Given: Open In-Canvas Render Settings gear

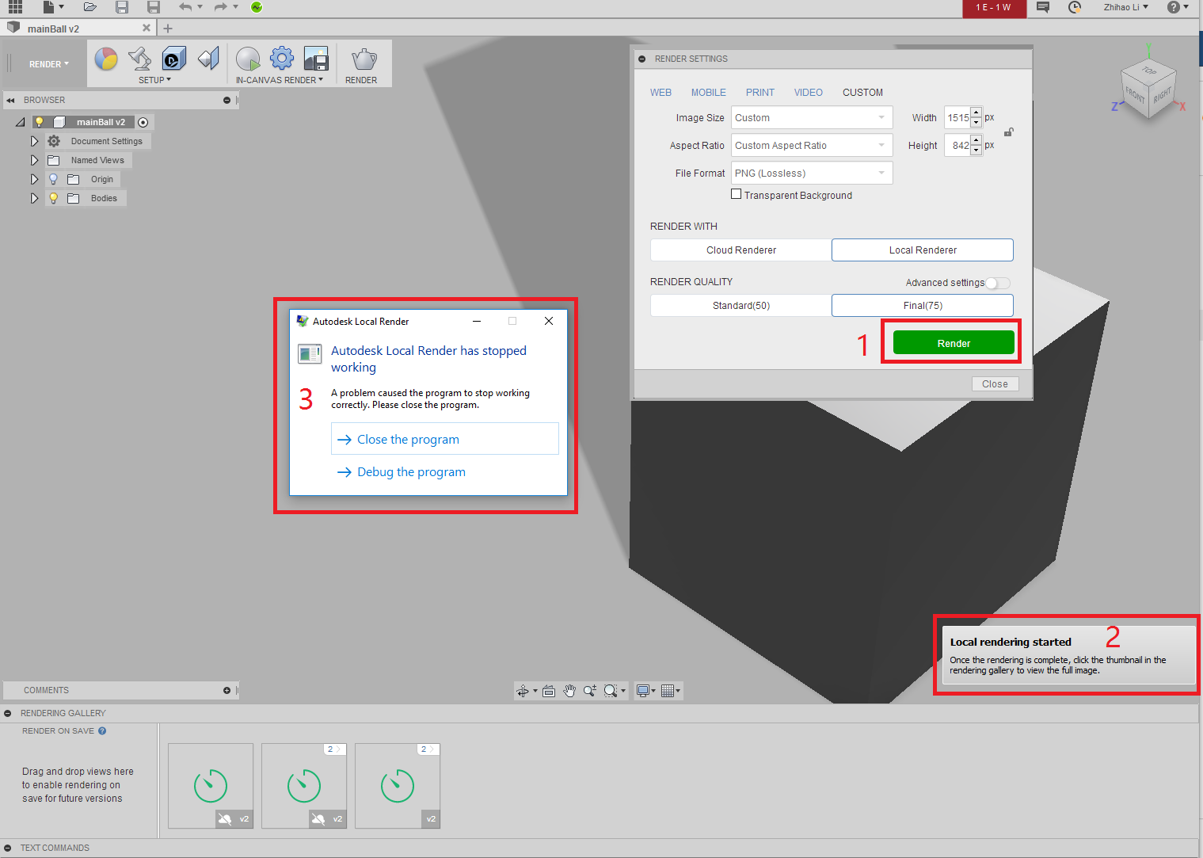Looking at the screenshot, I should click(x=281, y=58).
